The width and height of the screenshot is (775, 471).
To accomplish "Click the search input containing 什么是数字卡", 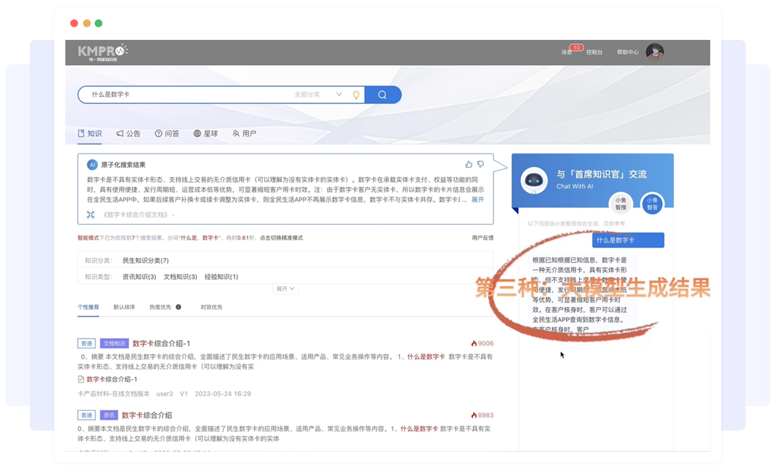I will point(188,95).
